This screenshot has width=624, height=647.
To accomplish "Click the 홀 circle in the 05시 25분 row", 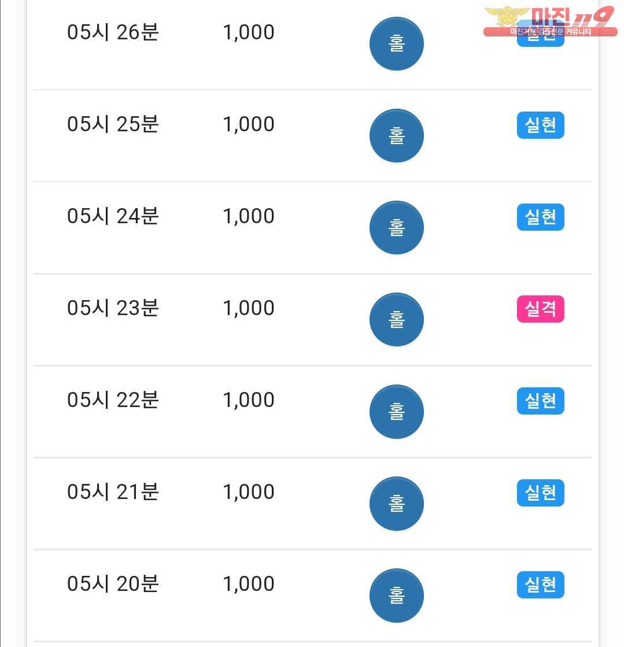I will [x=396, y=136].
